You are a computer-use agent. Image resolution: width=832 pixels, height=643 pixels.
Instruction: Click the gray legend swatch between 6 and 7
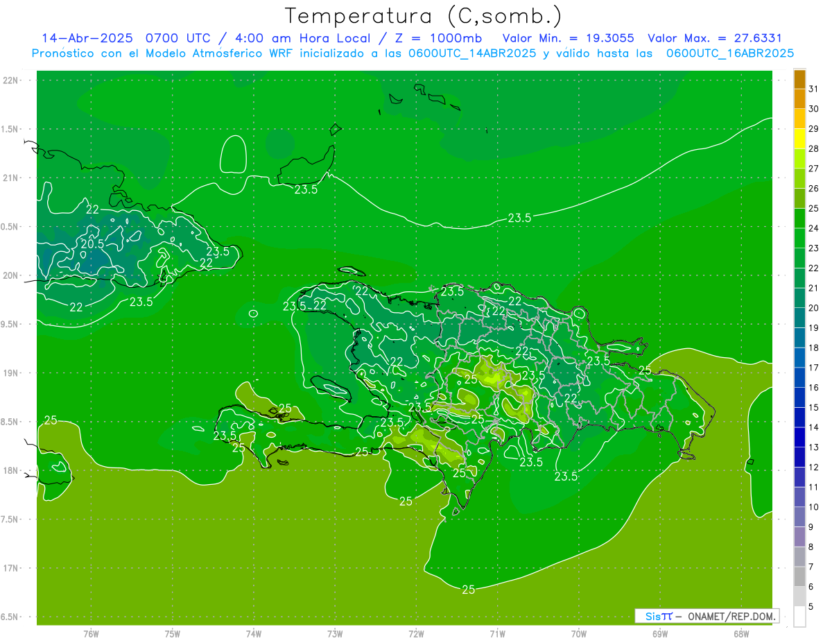coord(799,576)
